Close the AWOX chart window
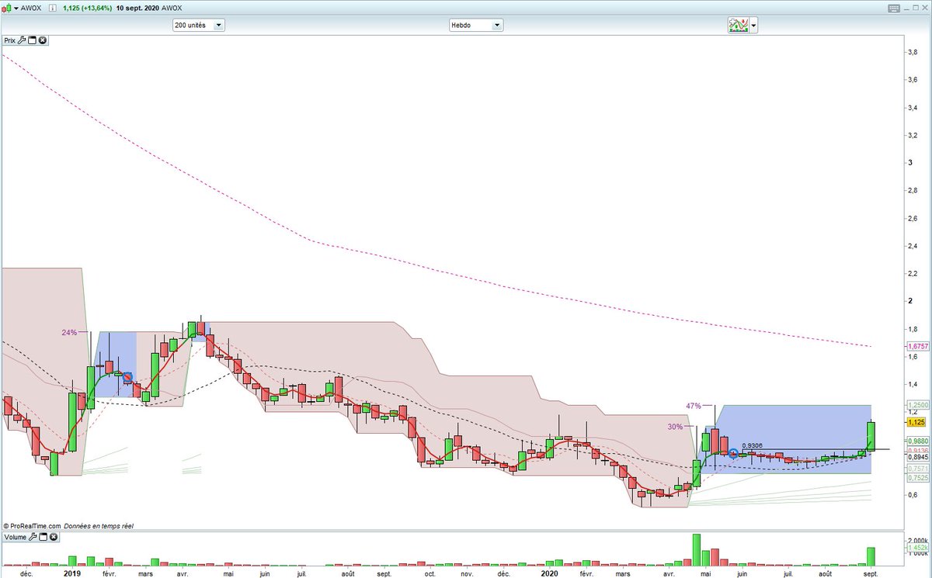This screenshot has width=932, height=578. click(923, 8)
